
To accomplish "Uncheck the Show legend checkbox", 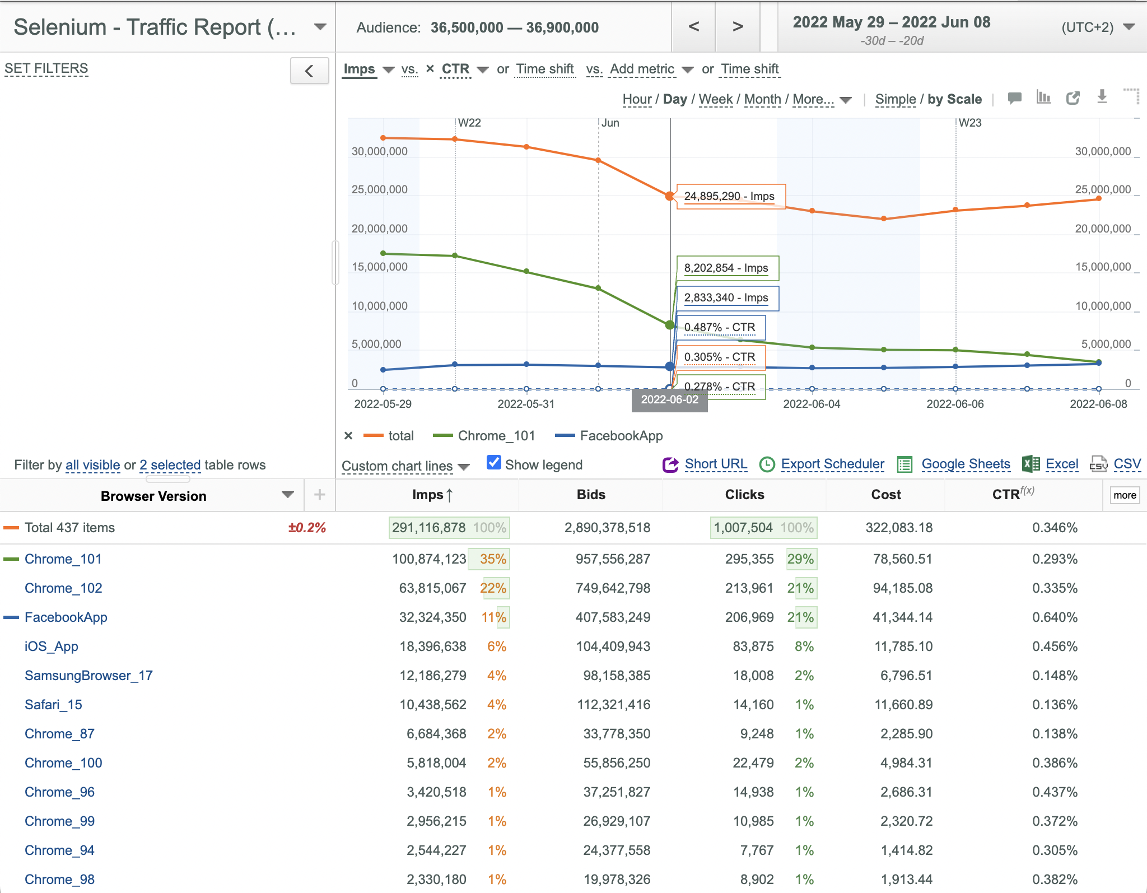I will [x=494, y=463].
